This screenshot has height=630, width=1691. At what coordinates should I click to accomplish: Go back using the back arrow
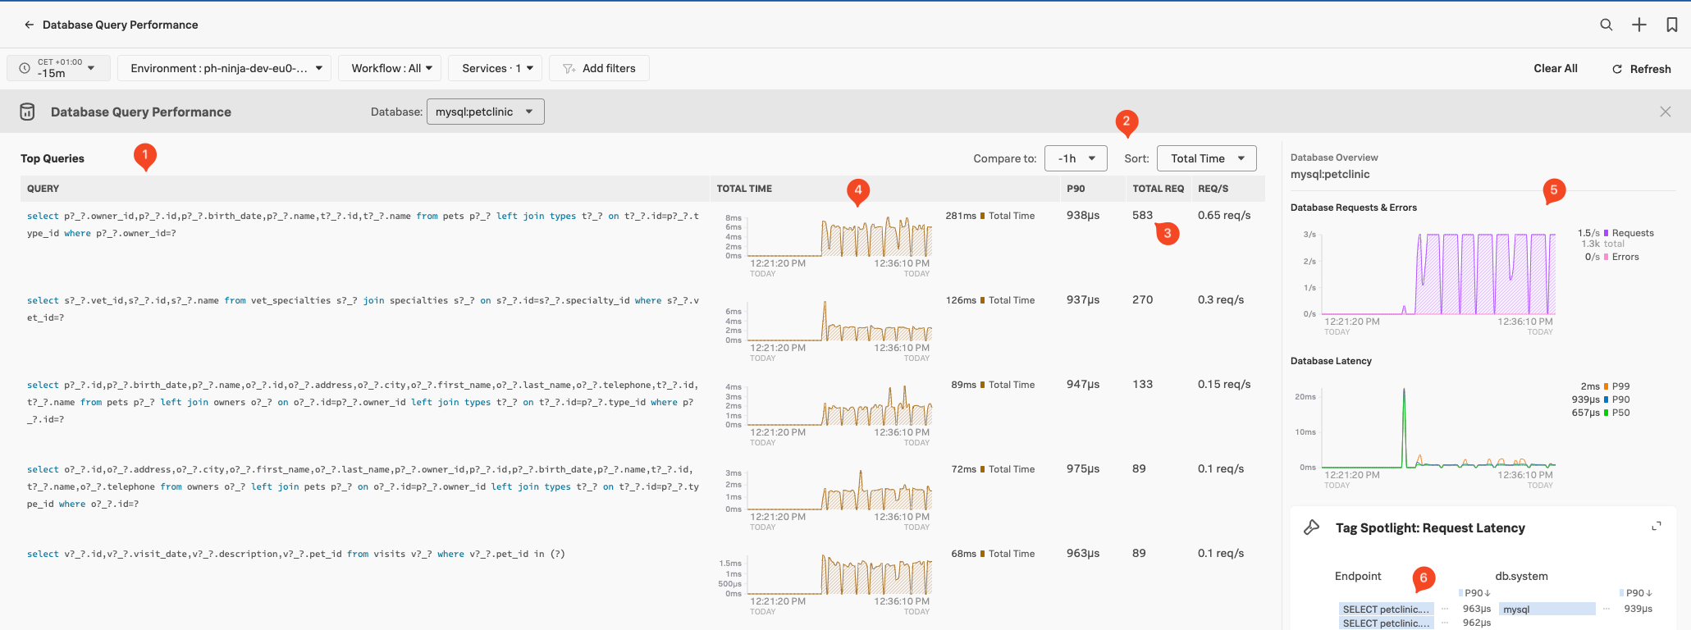[29, 25]
